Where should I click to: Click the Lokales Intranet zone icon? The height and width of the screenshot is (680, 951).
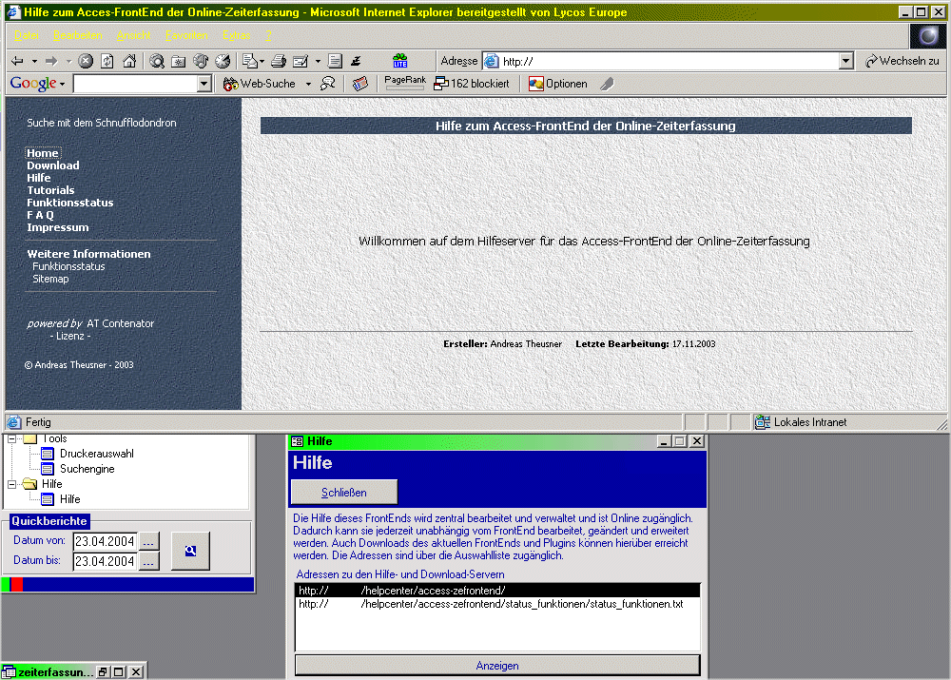click(763, 421)
